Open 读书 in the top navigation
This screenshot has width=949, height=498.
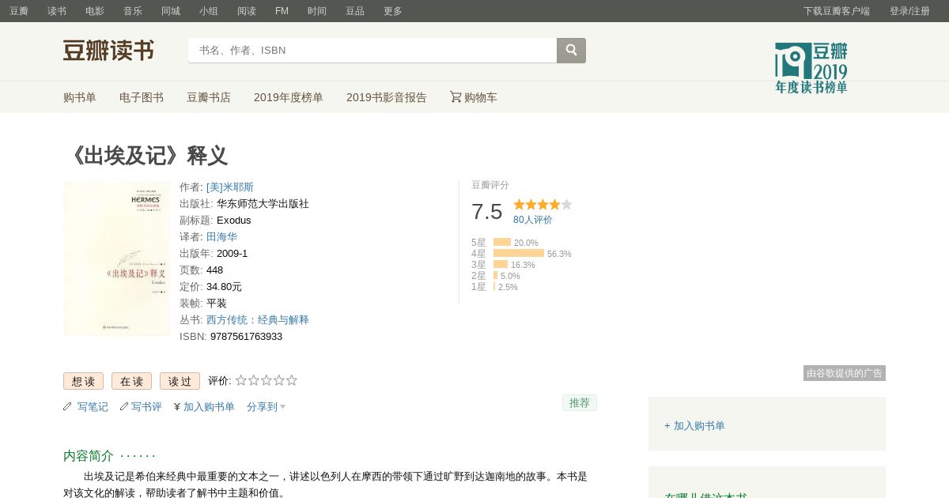57,11
